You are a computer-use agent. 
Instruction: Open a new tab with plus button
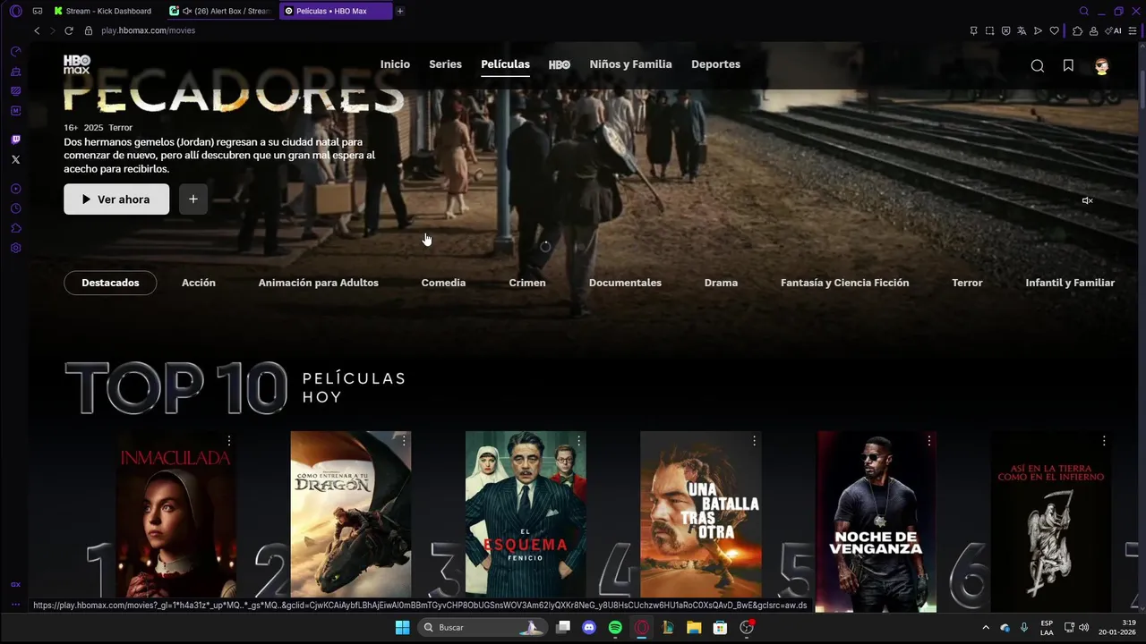(x=399, y=11)
